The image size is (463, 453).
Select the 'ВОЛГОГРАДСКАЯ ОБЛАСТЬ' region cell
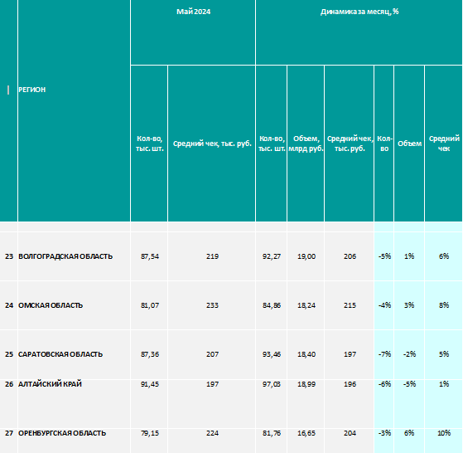pyautogui.click(x=74, y=256)
